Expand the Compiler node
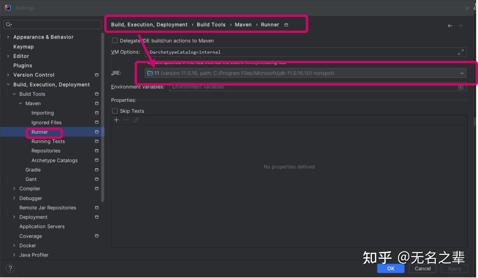The image size is (478, 278). point(14,189)
